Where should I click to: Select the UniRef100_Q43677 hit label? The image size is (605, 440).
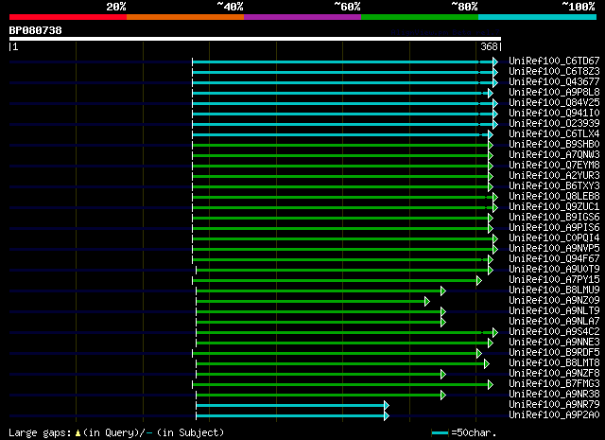[x=554, y=82]
